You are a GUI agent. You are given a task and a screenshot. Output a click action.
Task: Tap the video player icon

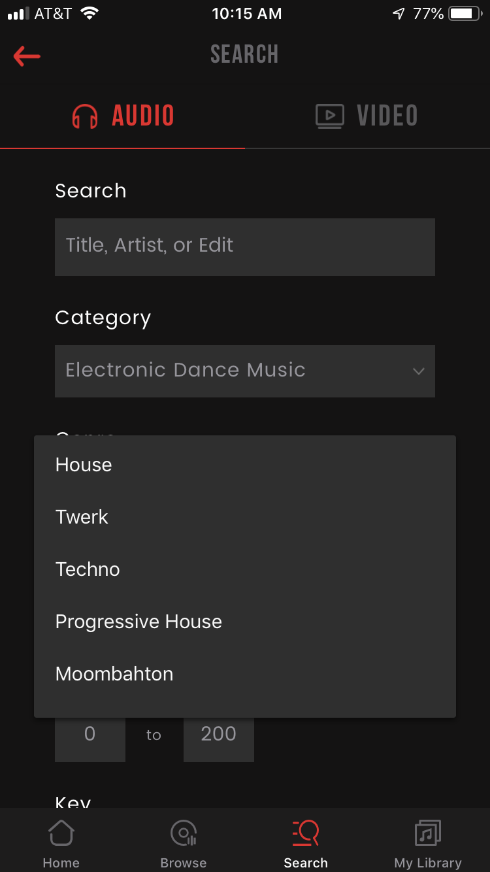click(x=330, y=116)
